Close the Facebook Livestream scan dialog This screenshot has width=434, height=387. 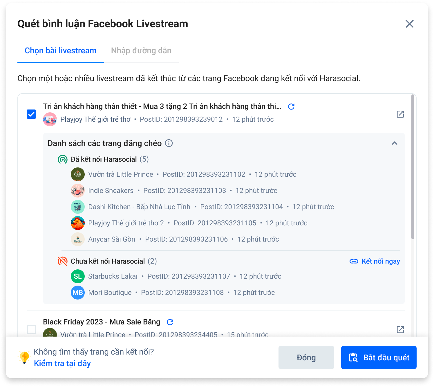pyautogui.click(x=409, y=24)
